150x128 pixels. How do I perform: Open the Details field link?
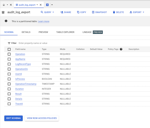pyautogui.click(x=19, y=99)
